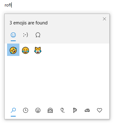Open the heart symbols category
Image resolution: width=114 pixels, height=123 pixels.
(x=100, y=110)
